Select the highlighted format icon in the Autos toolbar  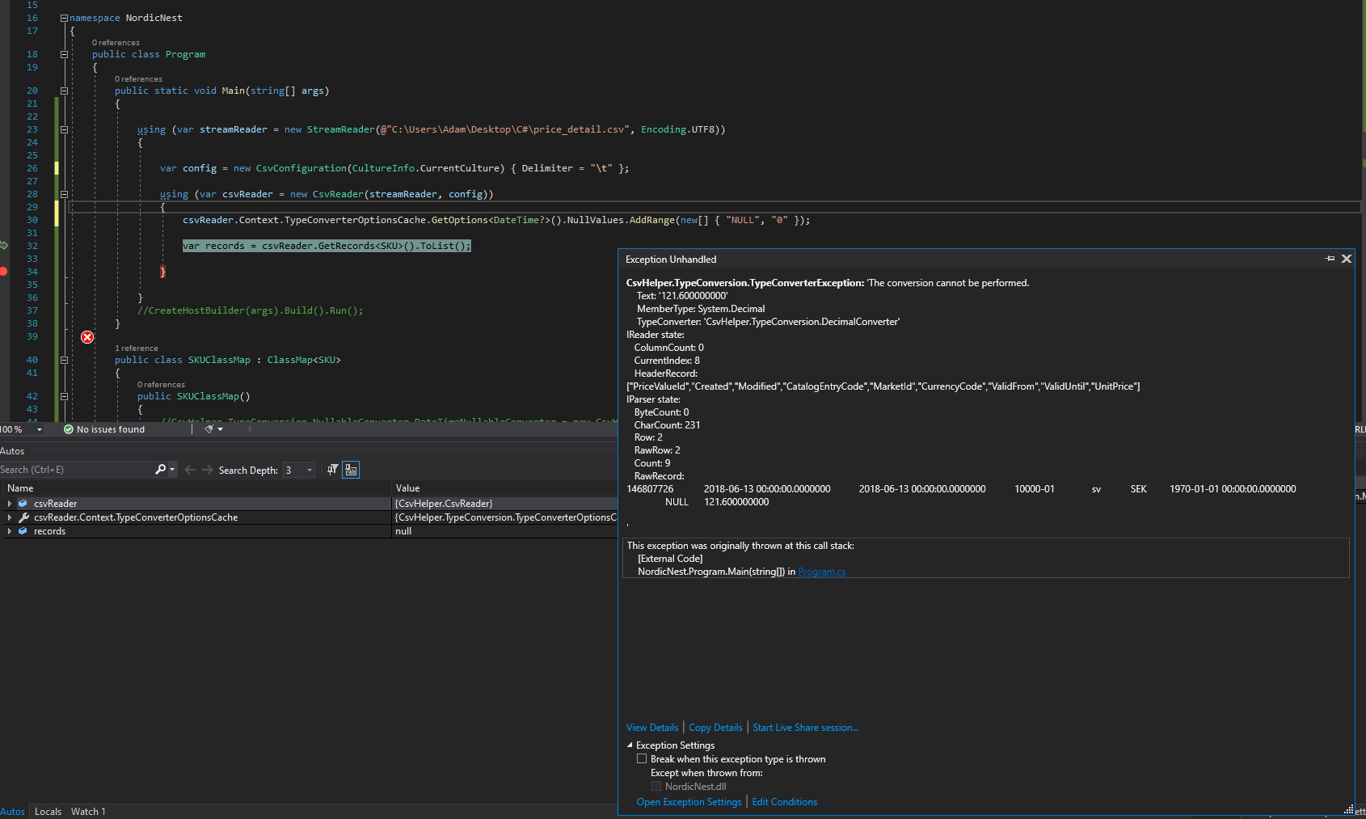pyautogui.click(x=351, y=469)
